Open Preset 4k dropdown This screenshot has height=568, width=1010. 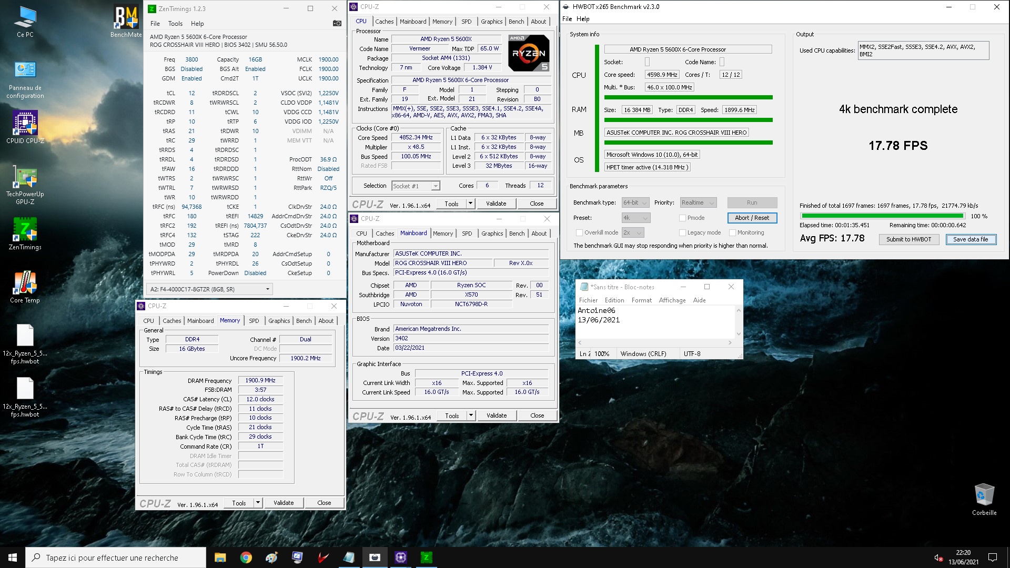click(x=636, y=218)
